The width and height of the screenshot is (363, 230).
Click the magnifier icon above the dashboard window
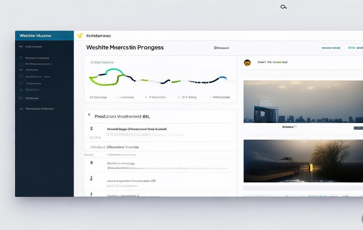[x=283, y=7]
